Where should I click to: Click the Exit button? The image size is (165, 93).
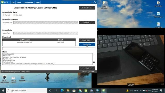point(87,68)
